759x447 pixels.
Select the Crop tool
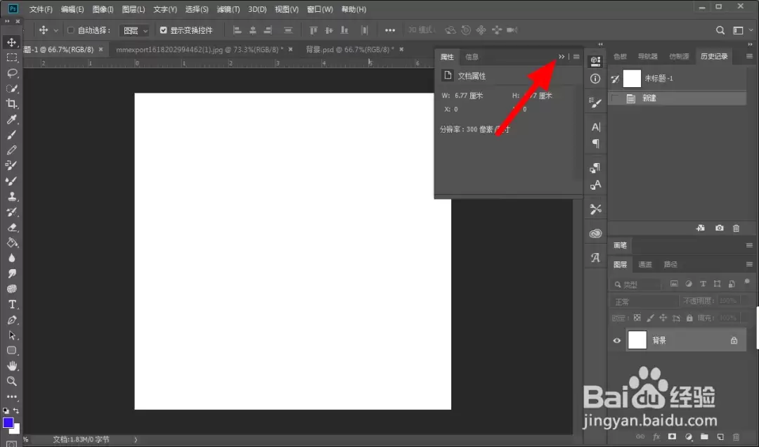[12, 103]
